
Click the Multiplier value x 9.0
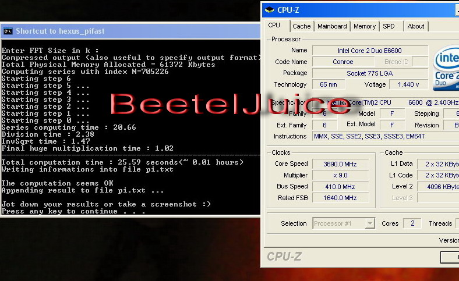click(340, 176)
